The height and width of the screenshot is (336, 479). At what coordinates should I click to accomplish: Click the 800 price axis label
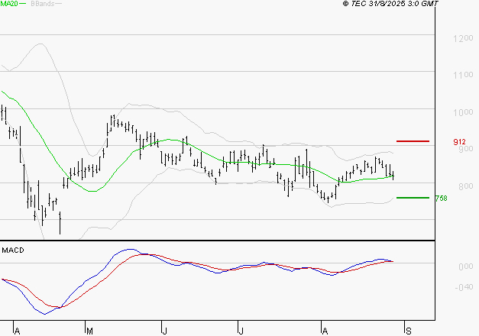[x=462, y=187]
